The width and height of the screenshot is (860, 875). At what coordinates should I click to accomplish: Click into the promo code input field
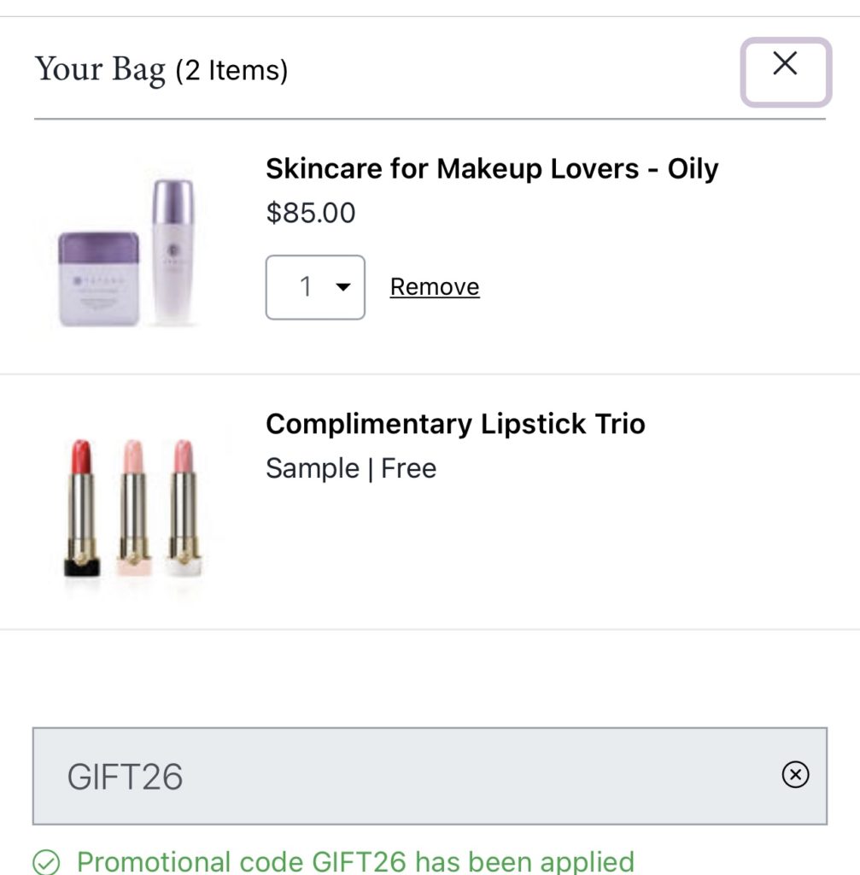click(x=410, y=776)
